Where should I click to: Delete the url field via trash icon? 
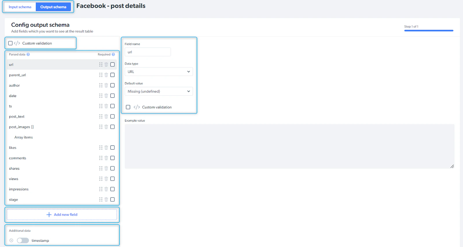(106, 65)
